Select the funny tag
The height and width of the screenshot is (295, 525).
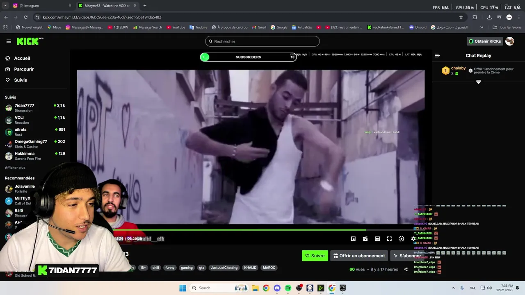tap(170, 268)
